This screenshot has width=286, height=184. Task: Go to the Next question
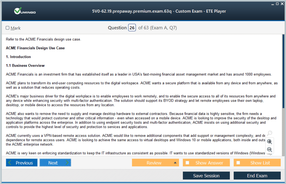tap(55, 163)
